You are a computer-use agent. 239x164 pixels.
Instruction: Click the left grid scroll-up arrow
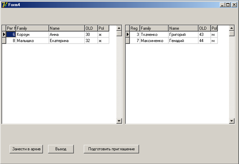tap(119, 28)
